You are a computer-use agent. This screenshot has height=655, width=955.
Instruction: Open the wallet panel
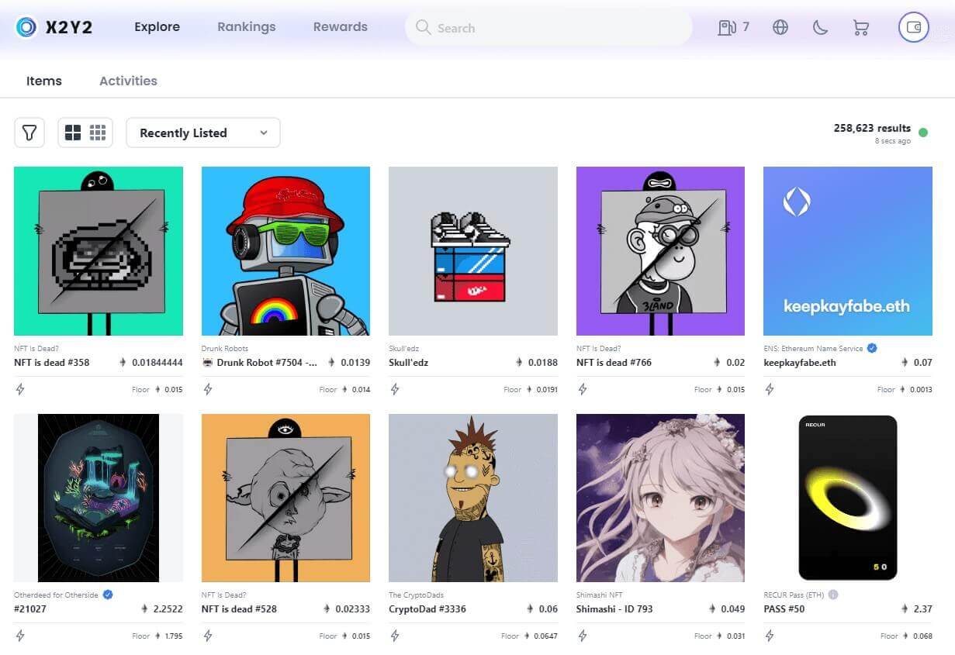point(913,27)
